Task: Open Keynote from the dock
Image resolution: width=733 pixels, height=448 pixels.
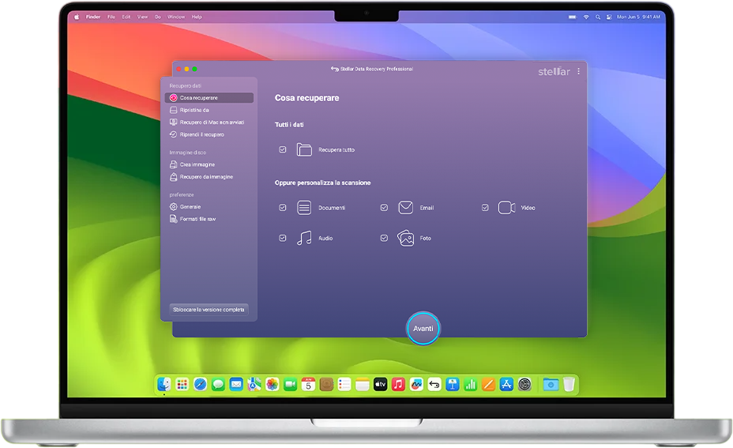Action: coord(453,385)
